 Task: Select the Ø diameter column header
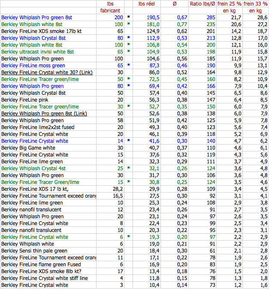point(175,4)
